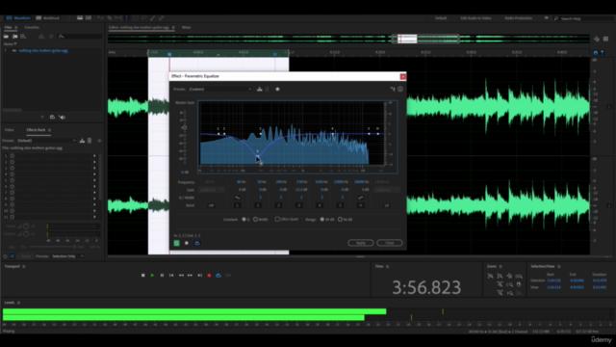This screenshot has height=347, width=616.
Task: Toggle EQ band 1 button
Action: [258, 205]
